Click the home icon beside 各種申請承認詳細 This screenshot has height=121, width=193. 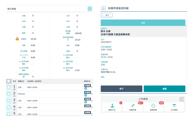[x=103, y=8]
